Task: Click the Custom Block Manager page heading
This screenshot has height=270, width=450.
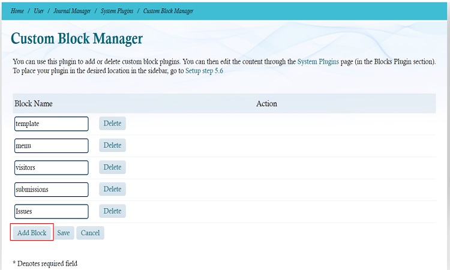Action: click(x=77, y=39)
